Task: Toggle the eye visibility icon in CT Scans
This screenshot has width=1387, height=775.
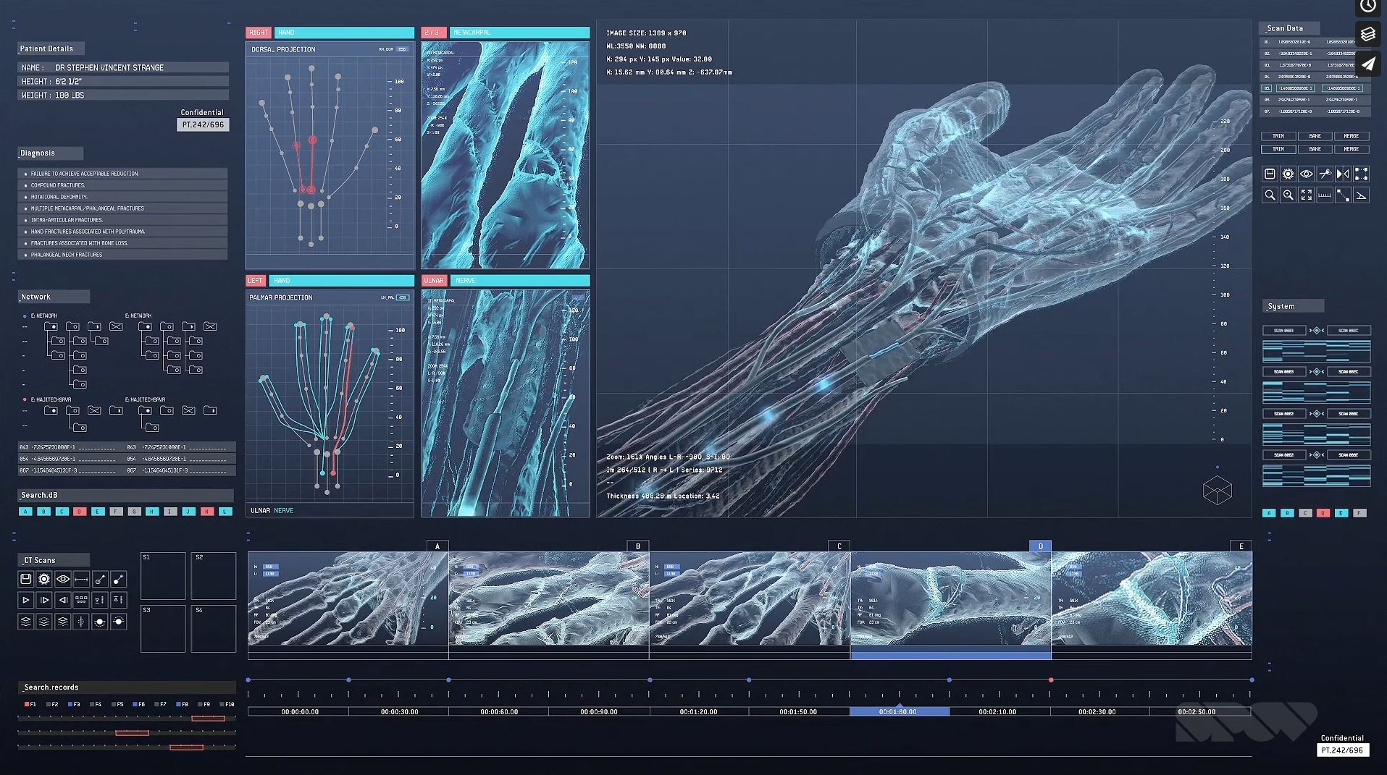Action: (x=63, y=579)
